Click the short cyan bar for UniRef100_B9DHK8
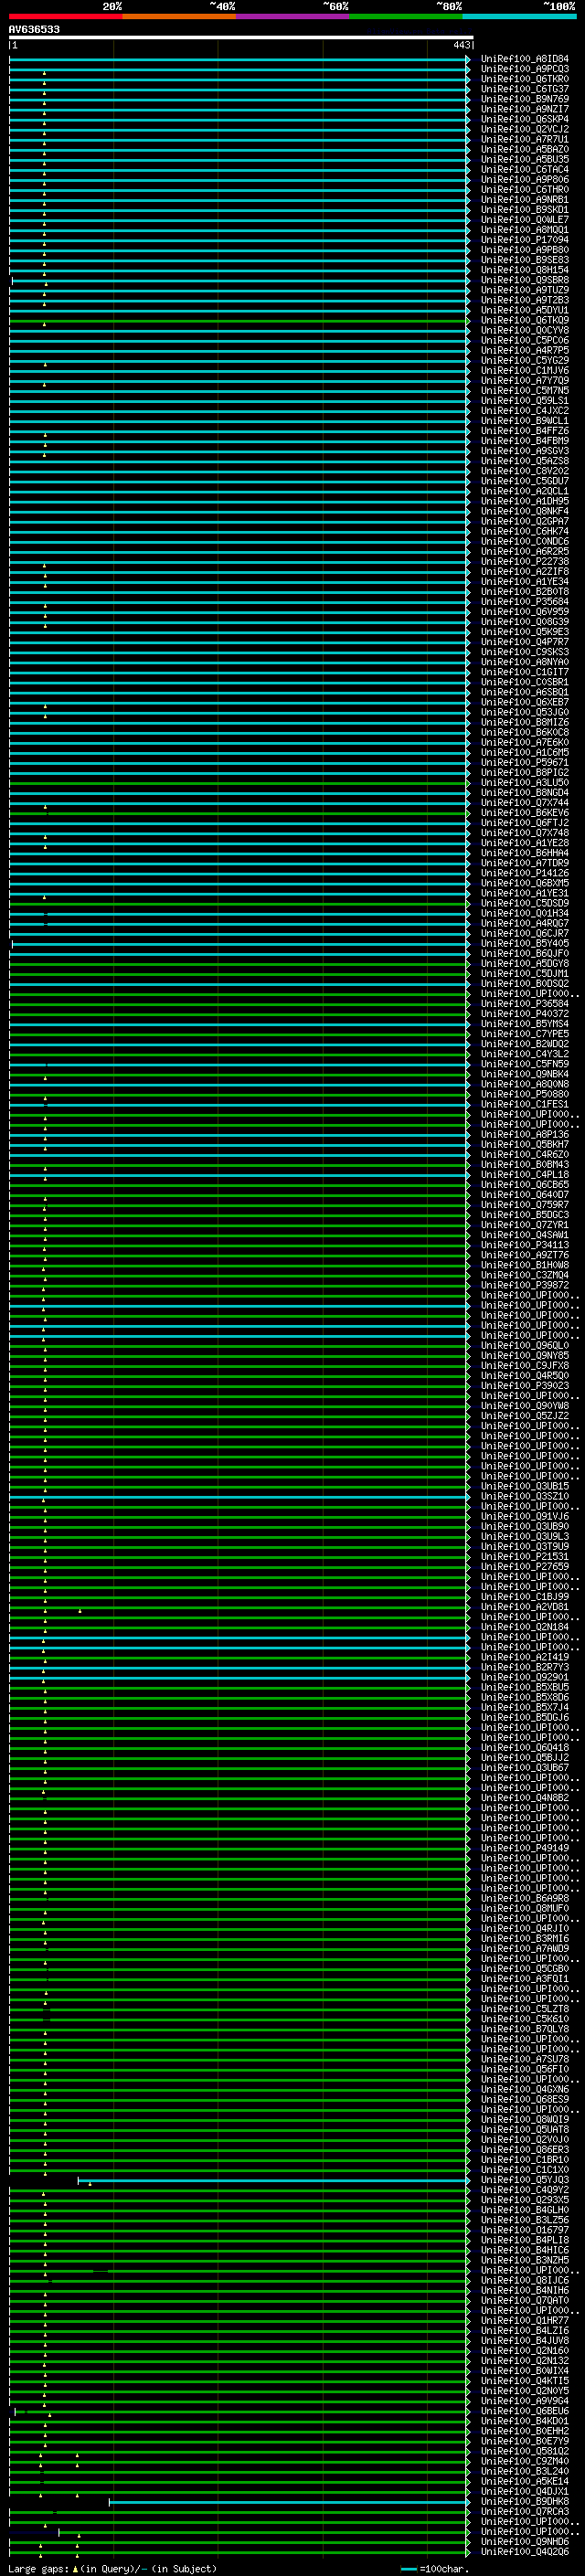 click(x=288, y=2501)
